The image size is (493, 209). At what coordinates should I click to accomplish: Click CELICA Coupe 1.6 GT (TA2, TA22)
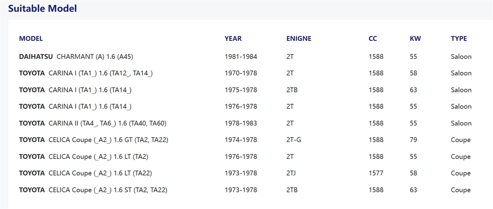click(x=94, y=140)
